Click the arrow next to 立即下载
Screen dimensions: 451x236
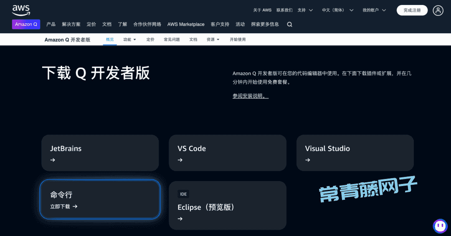coord(75,206)
